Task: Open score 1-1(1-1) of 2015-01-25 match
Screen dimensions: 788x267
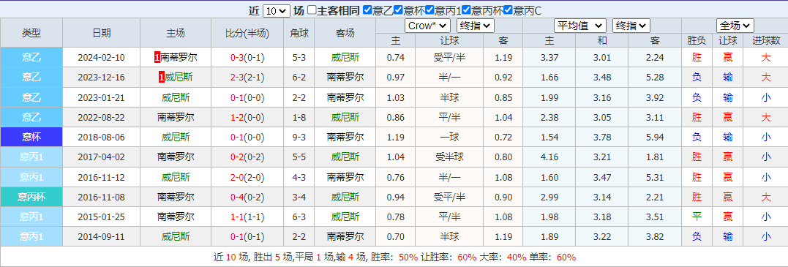Action: tap(247, 217)
